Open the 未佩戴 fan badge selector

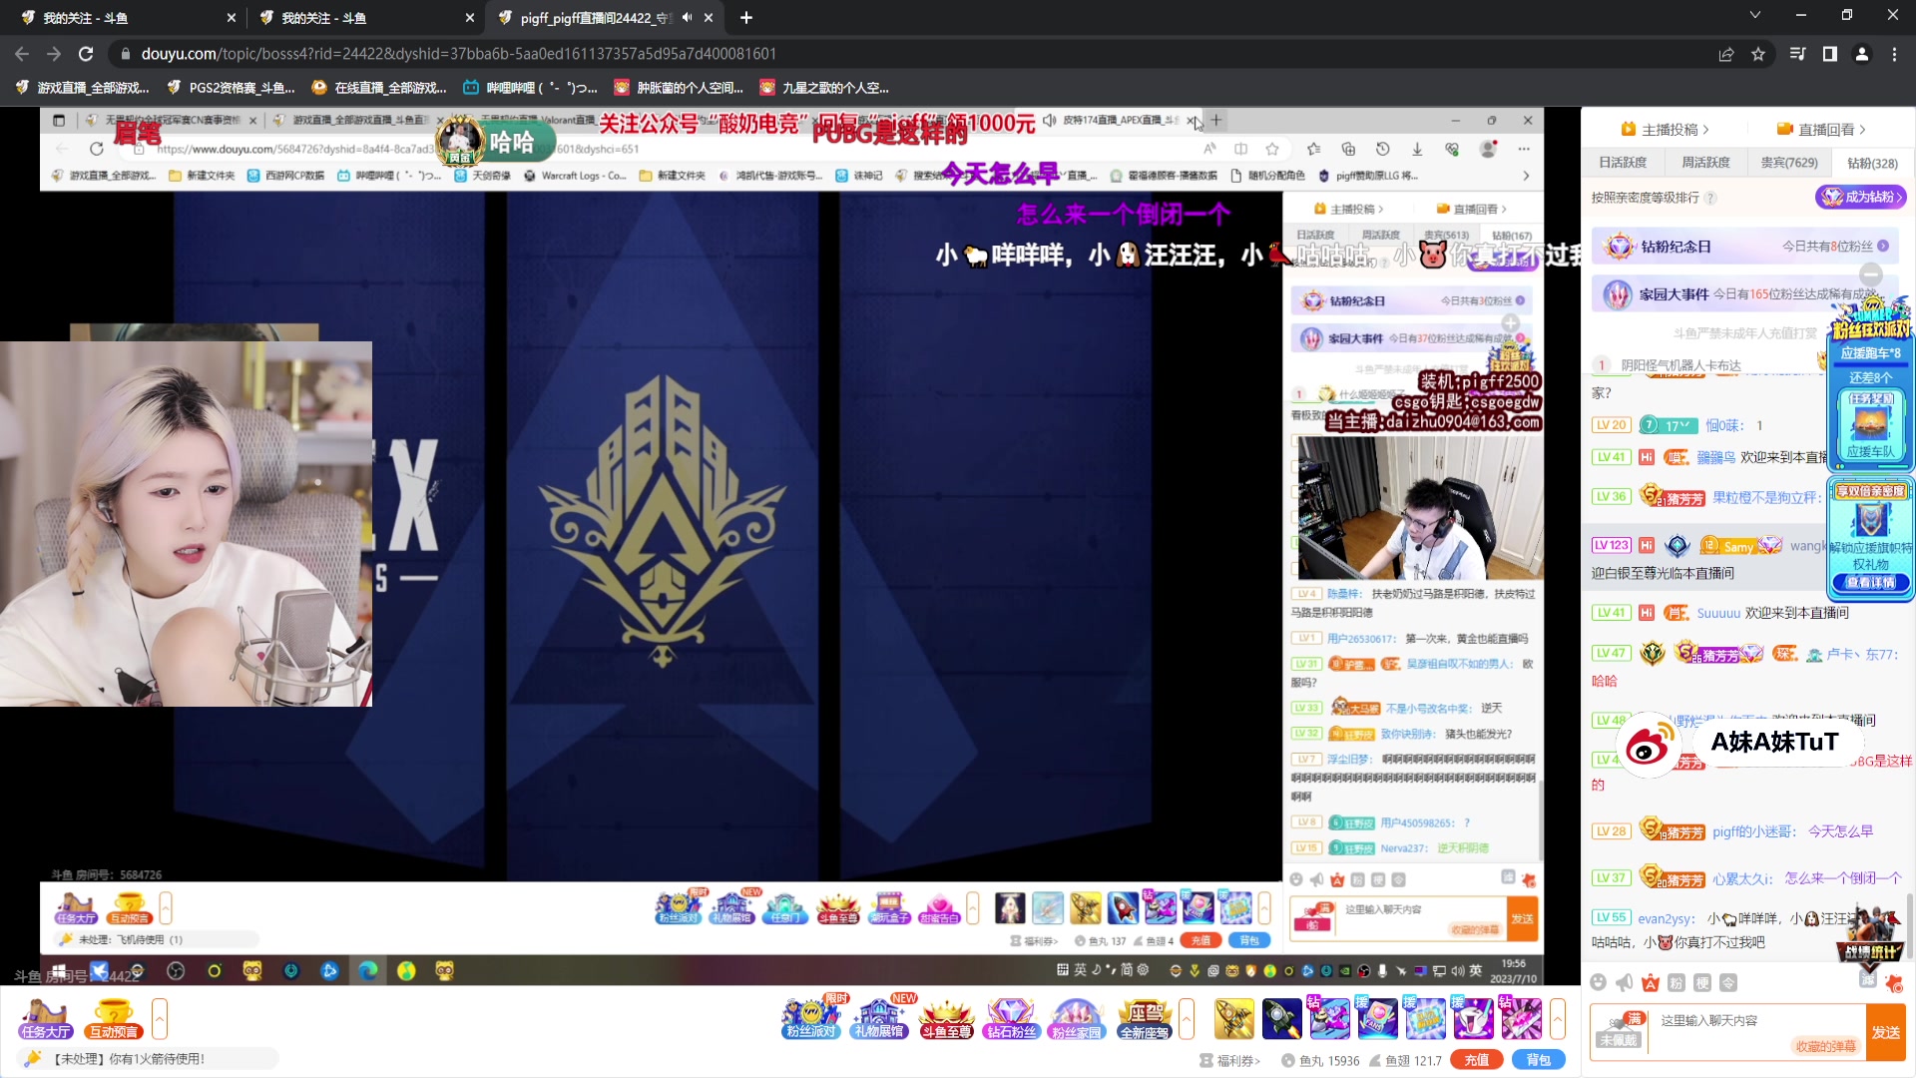coord(1619,1030)
